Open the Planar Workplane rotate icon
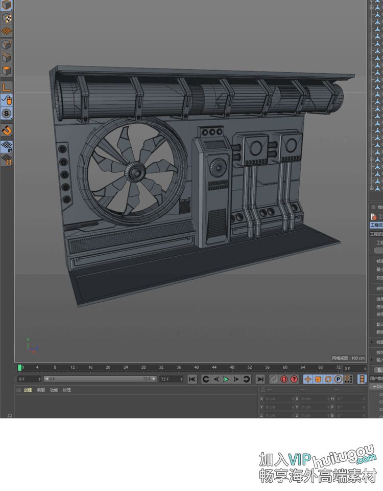 [7, 160]
